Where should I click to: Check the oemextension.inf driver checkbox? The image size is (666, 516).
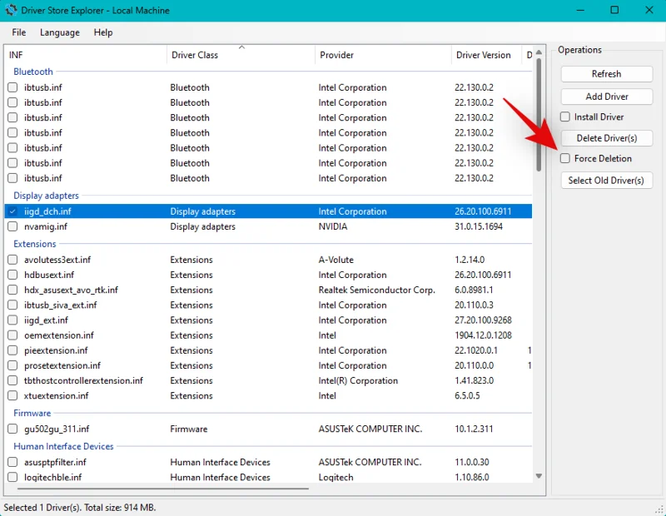pos(12,335)
